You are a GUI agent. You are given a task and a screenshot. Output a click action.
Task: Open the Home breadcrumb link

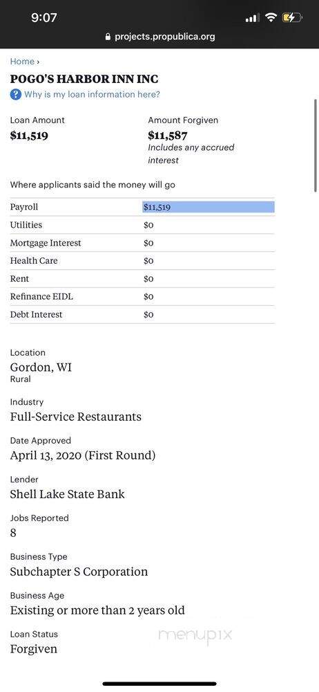(22, 62)
